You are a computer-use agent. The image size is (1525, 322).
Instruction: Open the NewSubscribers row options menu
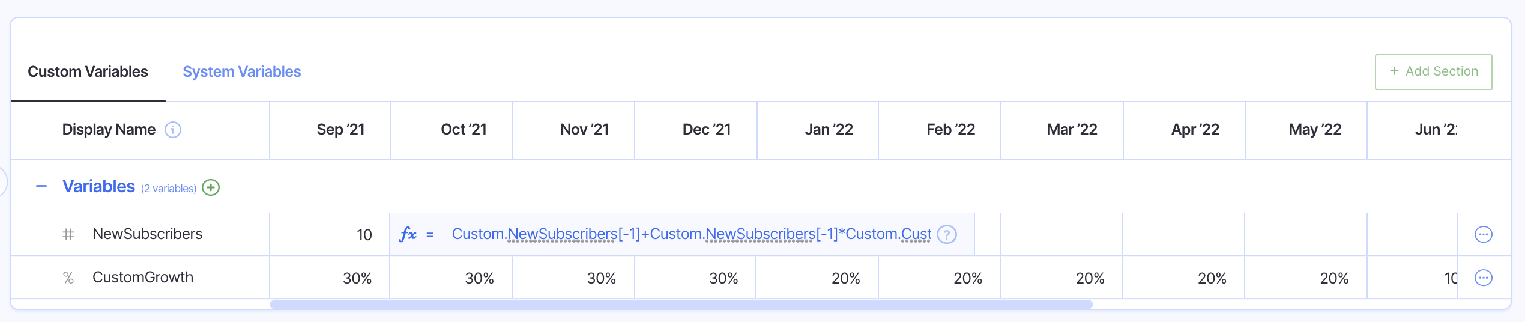point(1483,234)
